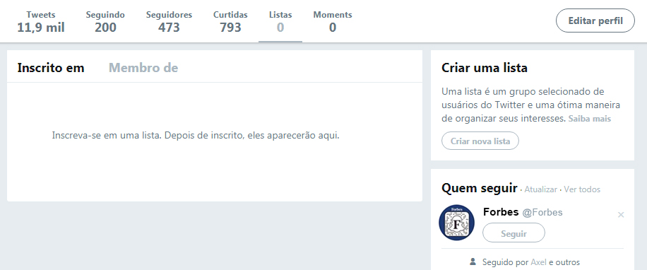Open the Seguindo tab showing 200
The height and width of the screenshot is (270, 647).
[x=105, y=21]
